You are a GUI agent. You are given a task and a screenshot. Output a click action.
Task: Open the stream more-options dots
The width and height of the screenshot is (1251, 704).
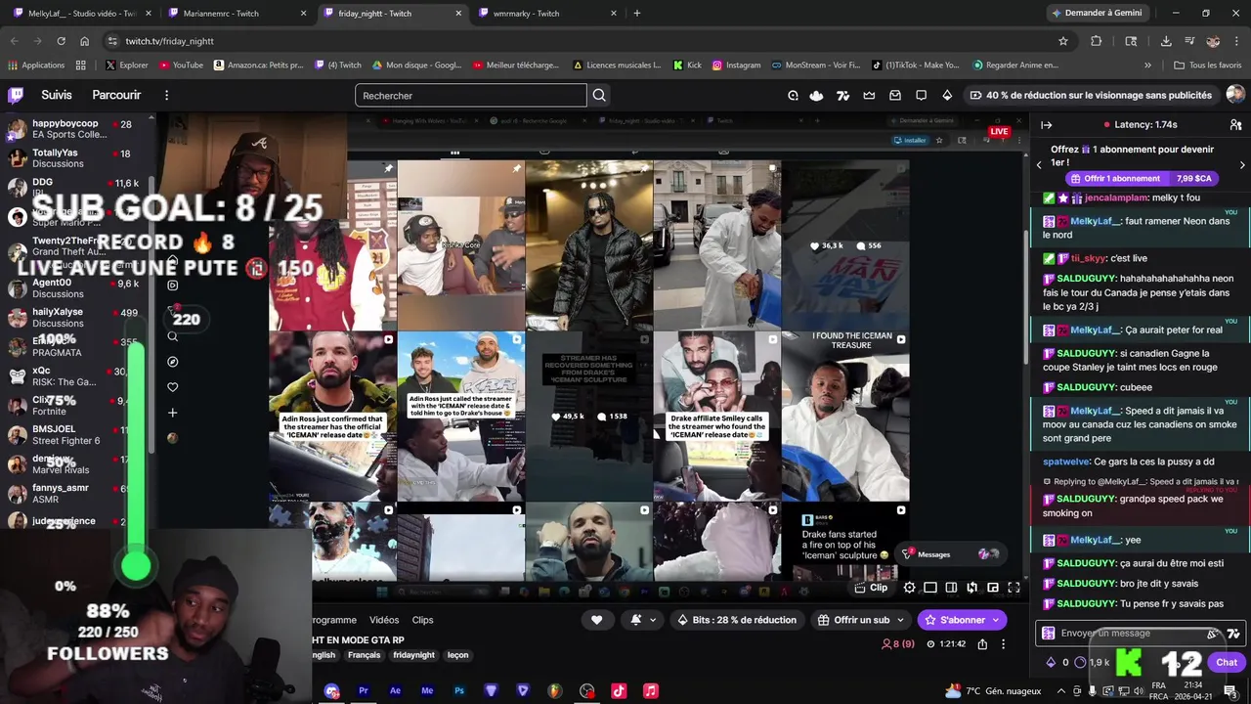(x=1003, y=644)
